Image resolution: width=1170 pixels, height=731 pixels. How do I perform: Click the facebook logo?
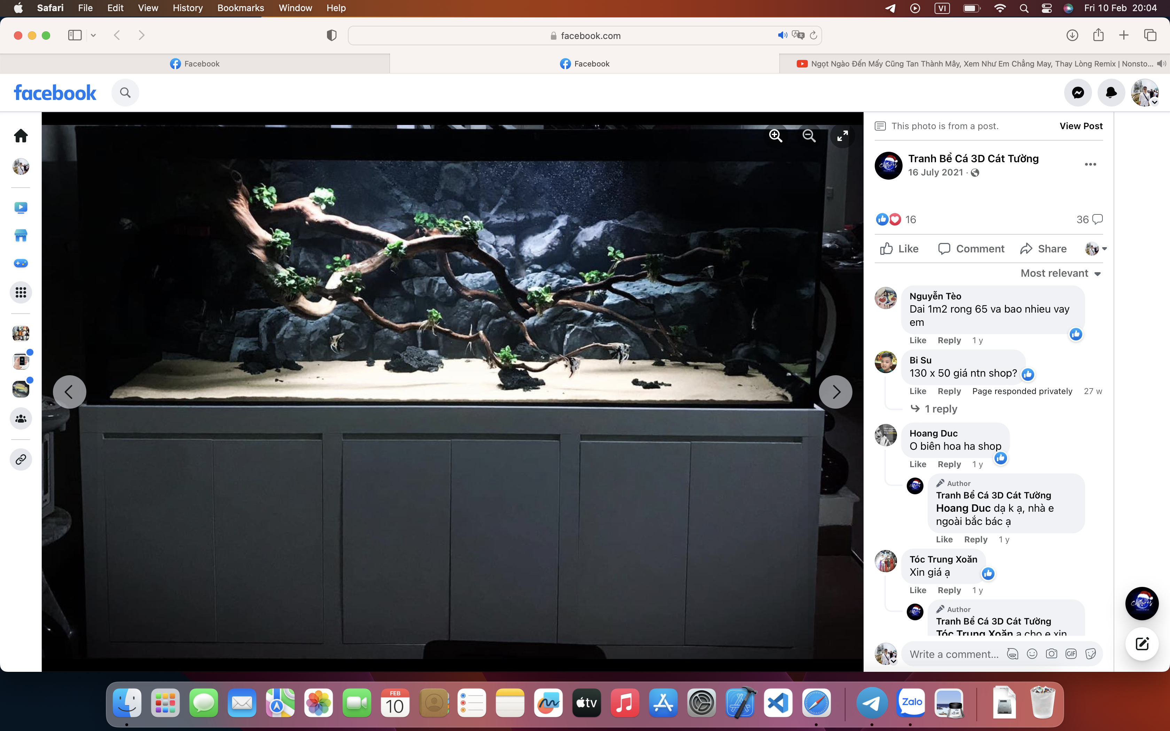point(55,92)
